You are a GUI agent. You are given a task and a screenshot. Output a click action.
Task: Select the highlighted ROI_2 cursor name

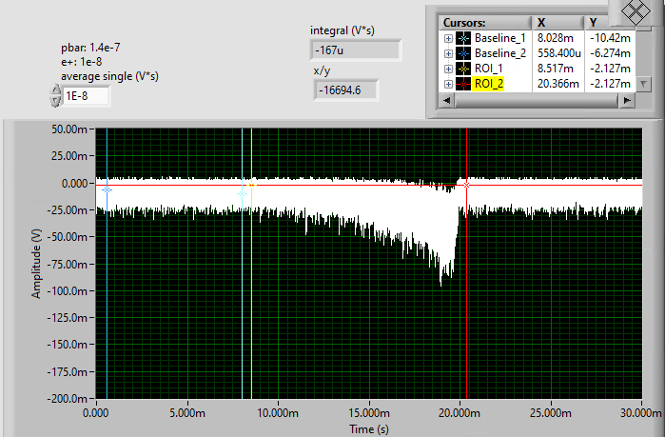[x=489, y=84]
